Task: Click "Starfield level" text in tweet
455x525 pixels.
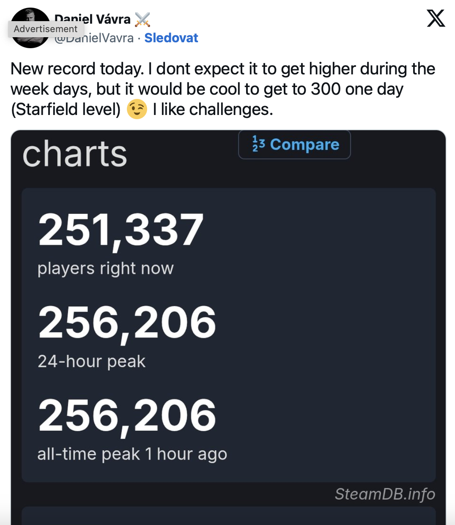Action: coord(66,109)
